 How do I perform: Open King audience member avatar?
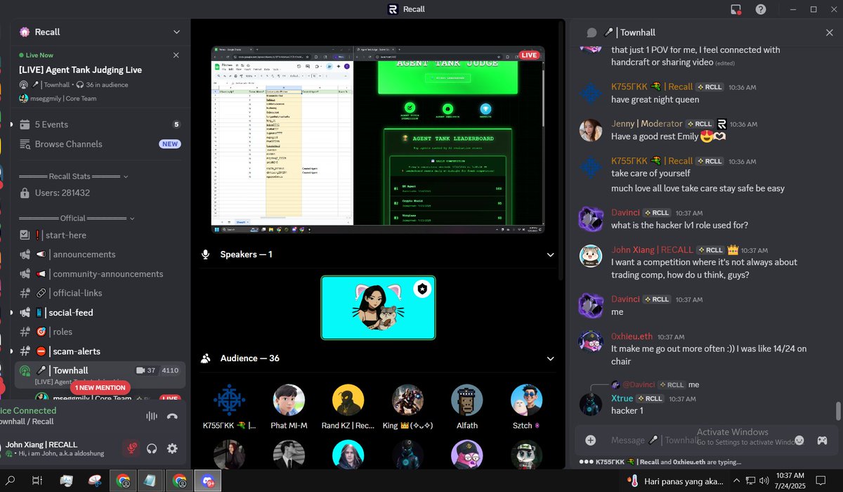click(407, 400)
